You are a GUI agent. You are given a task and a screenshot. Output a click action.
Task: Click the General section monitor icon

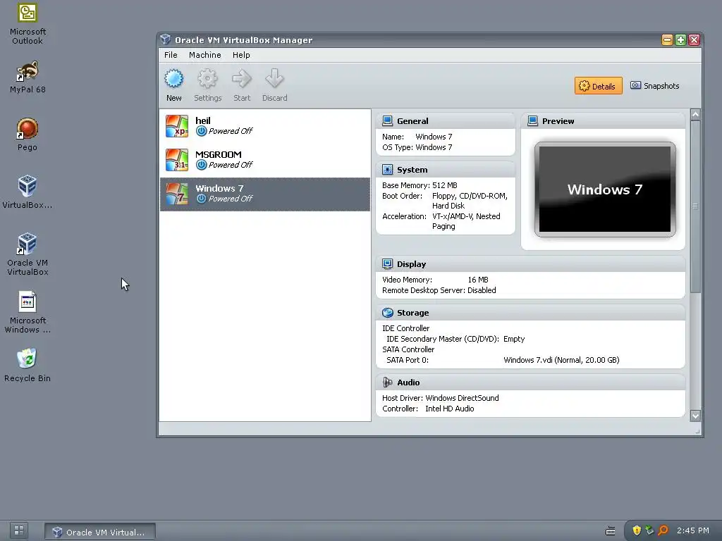388,121
